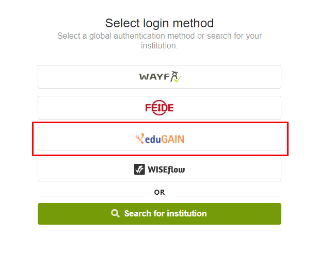Click the orange eduGAIN star figure icon
The image size is (318, 253).
click(x=140, y=139)
